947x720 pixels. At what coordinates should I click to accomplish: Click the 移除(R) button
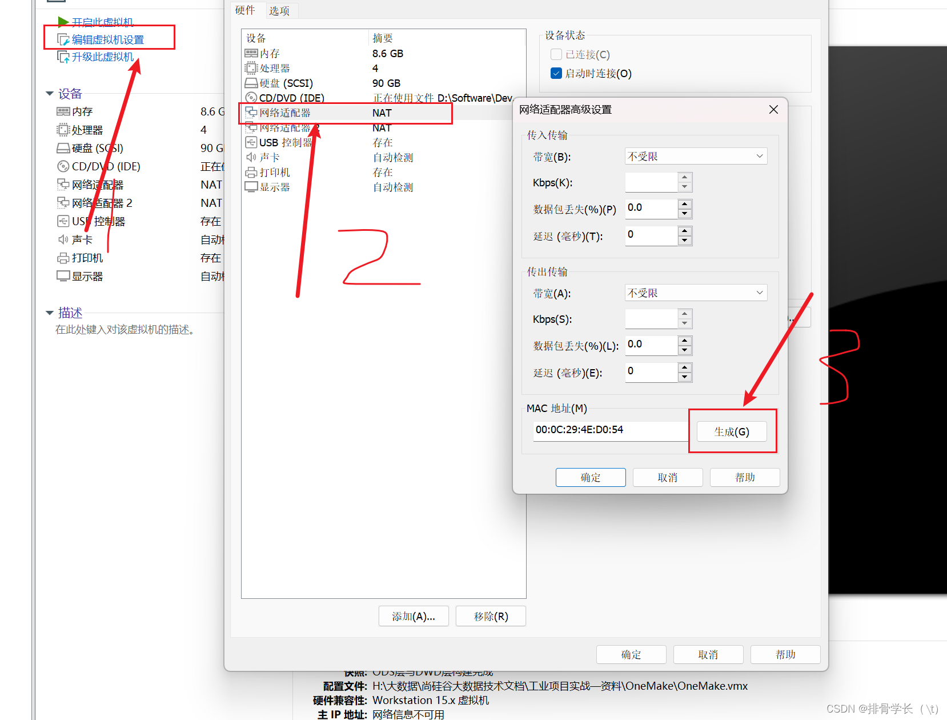click(x=491, y=616)
